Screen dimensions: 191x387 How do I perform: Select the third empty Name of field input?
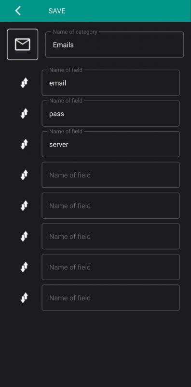110,236
